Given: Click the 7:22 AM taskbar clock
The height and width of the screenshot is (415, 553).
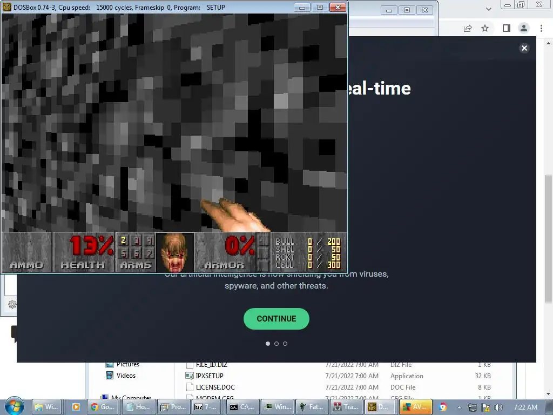Looking at the screenshot, I should click(x=525, y=407).
